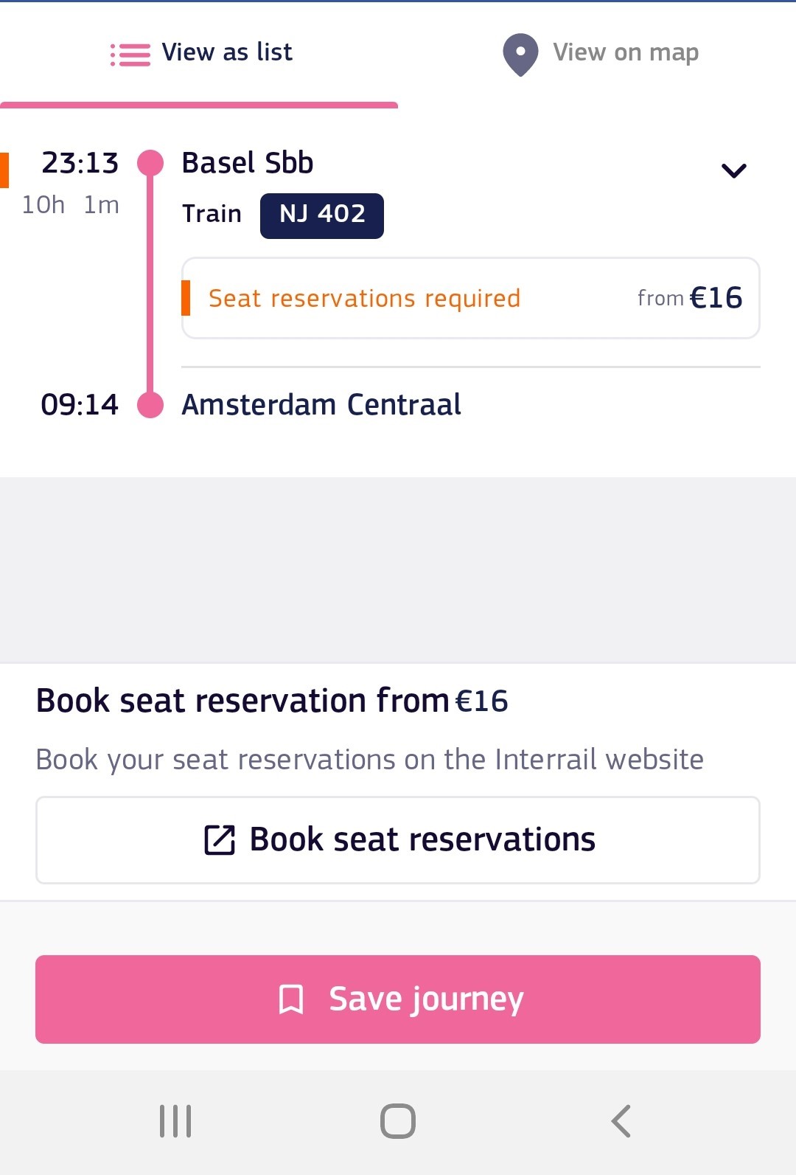Viewport: 796px width, 1175px height.
Task: Tap the map pin icon
Action: [520, 55]
